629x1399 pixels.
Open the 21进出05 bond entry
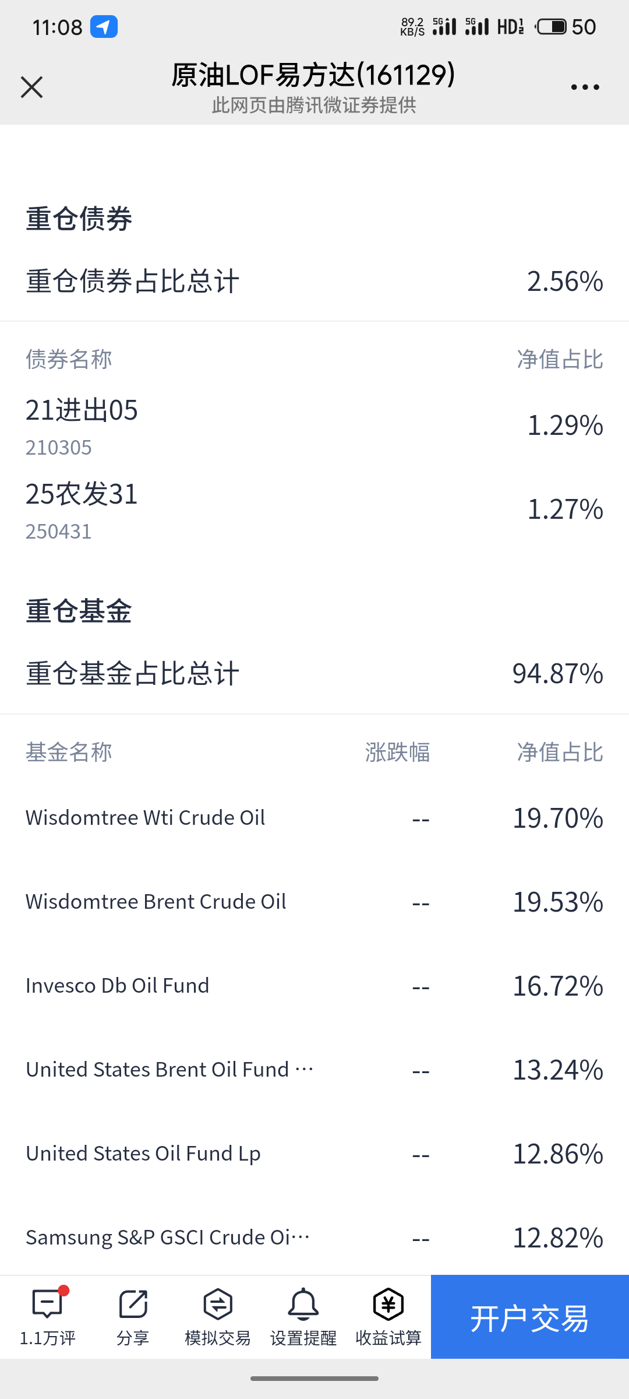314,427
